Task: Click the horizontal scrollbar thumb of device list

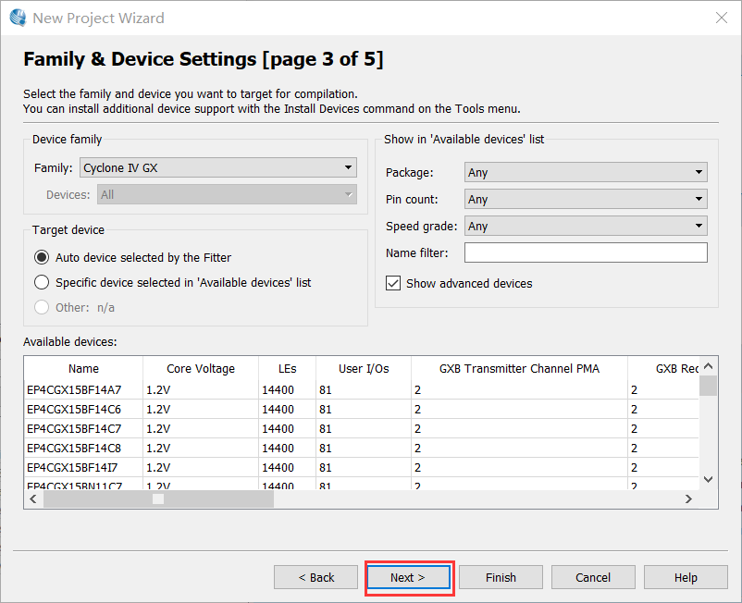Action: click(x=158, y=498)
